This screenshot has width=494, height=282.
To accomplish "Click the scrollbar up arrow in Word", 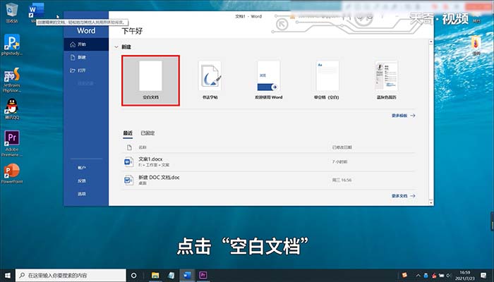I will coord(431,42).
